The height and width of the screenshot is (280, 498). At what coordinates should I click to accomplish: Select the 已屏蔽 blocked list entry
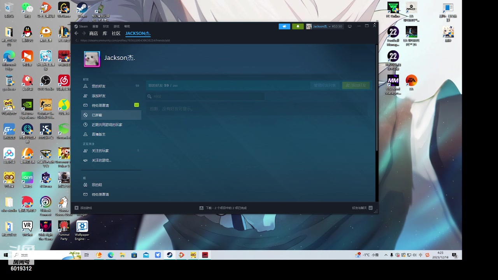(x=111, y=115)
